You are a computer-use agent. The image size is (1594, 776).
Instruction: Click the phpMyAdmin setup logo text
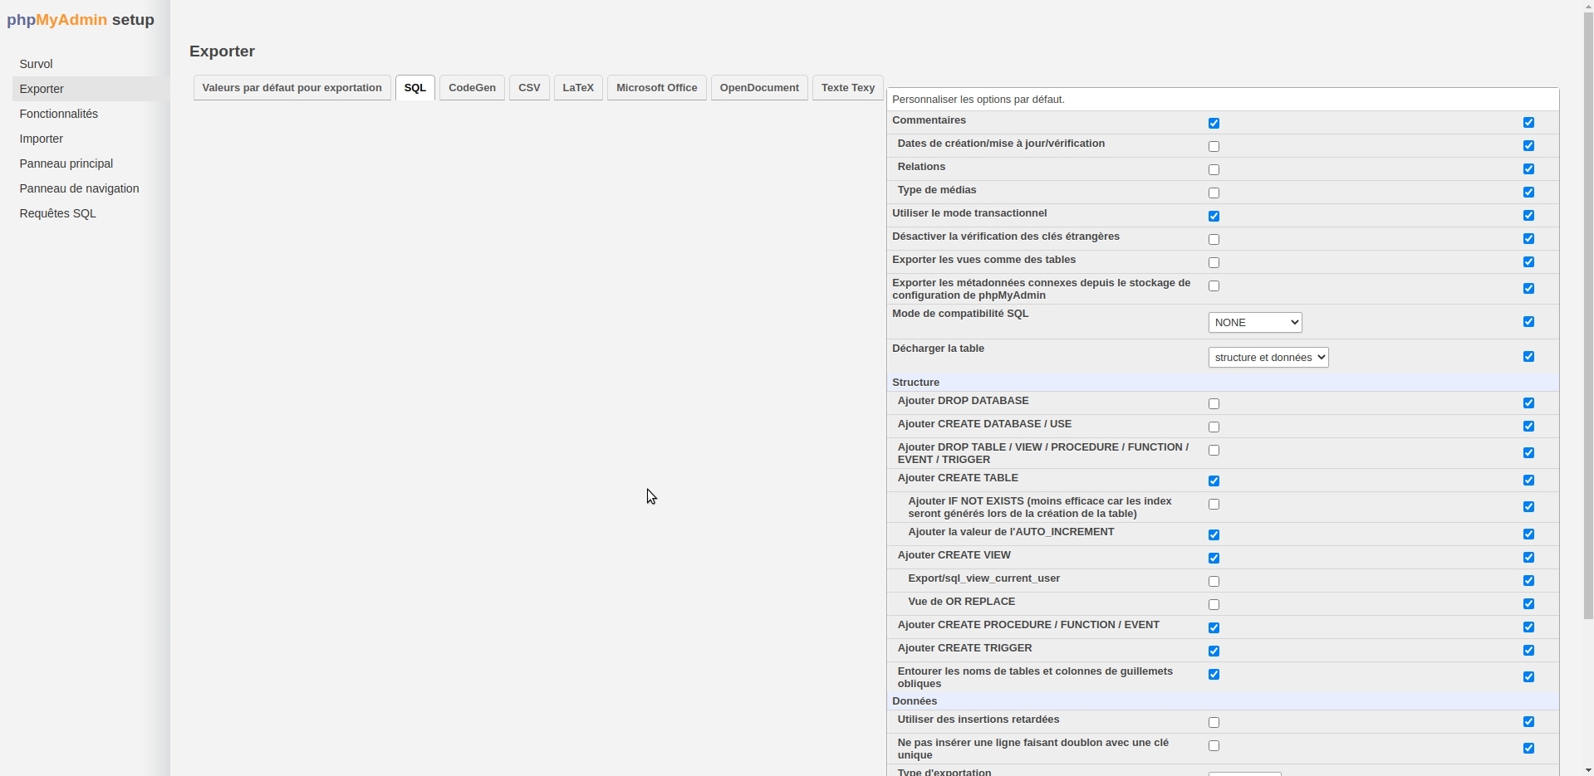click(81, 20)
